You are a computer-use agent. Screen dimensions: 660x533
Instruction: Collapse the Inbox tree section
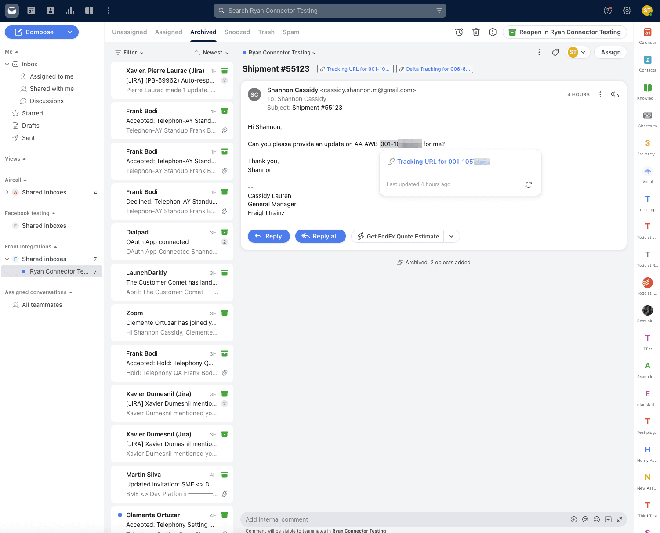pos(7,64)
